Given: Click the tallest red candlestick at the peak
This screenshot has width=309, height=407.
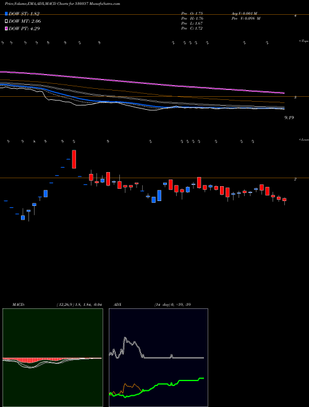Looking at the screenshot, I should (74, 159).
